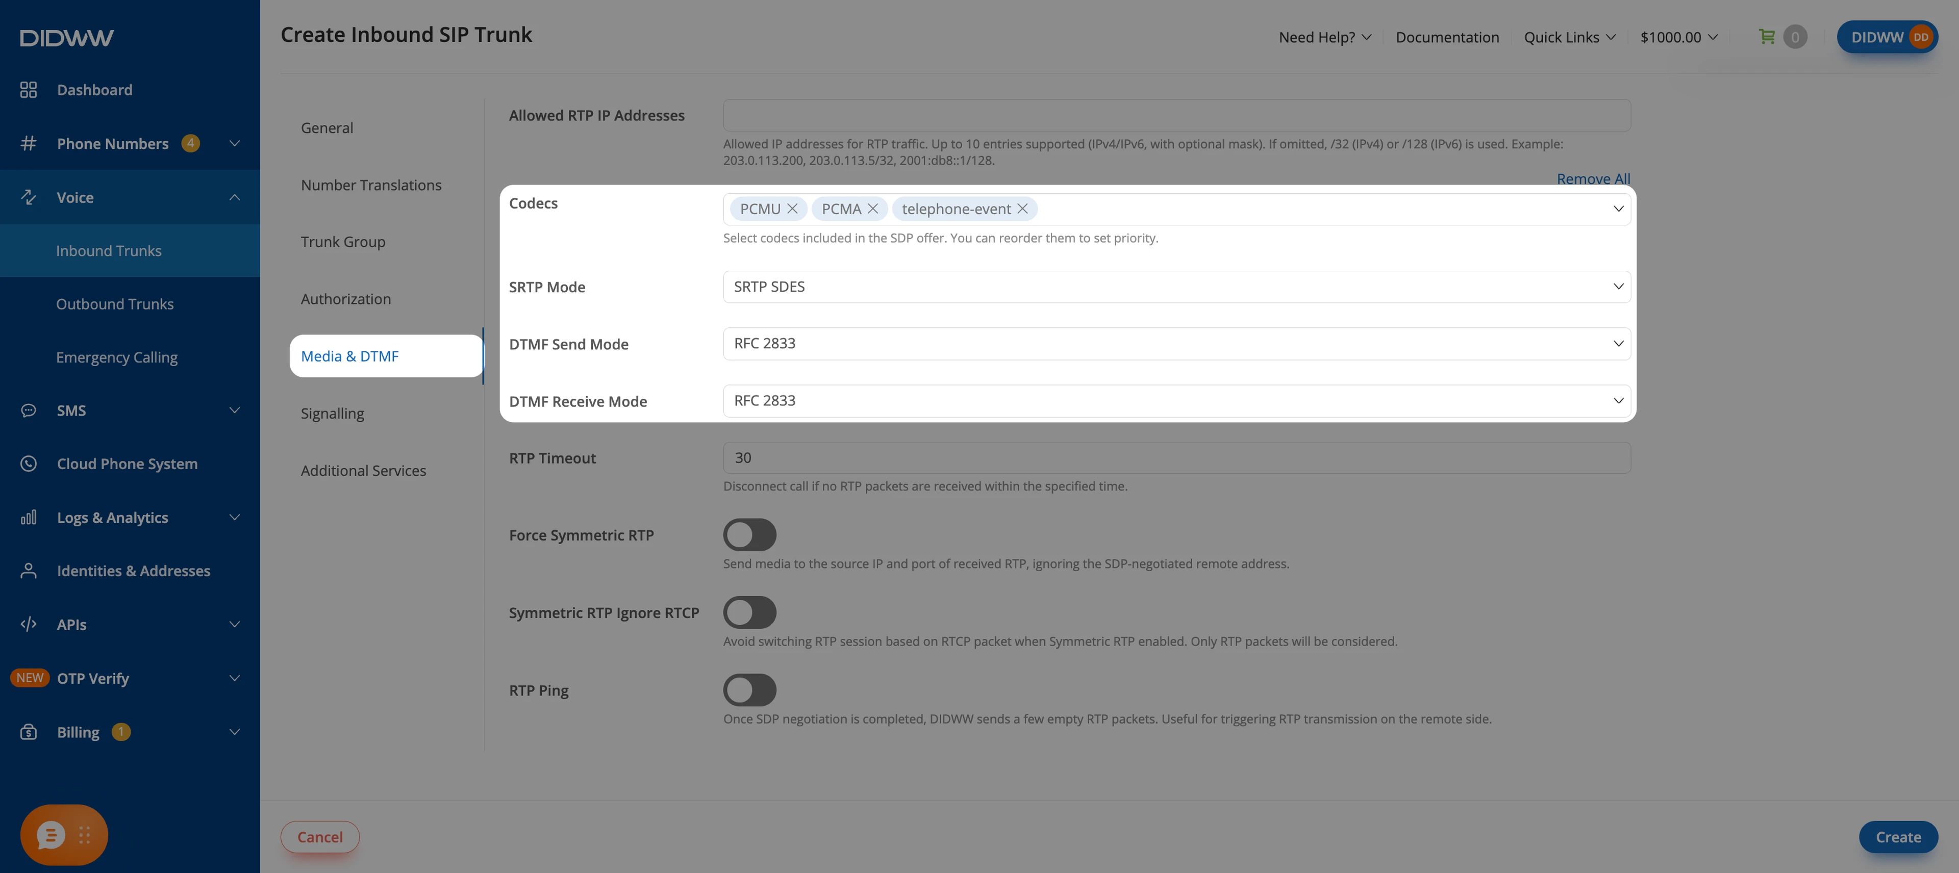Screen dimensions: 1959x873
Task: Switch to the Authorization tab
Action: [346, 299]
